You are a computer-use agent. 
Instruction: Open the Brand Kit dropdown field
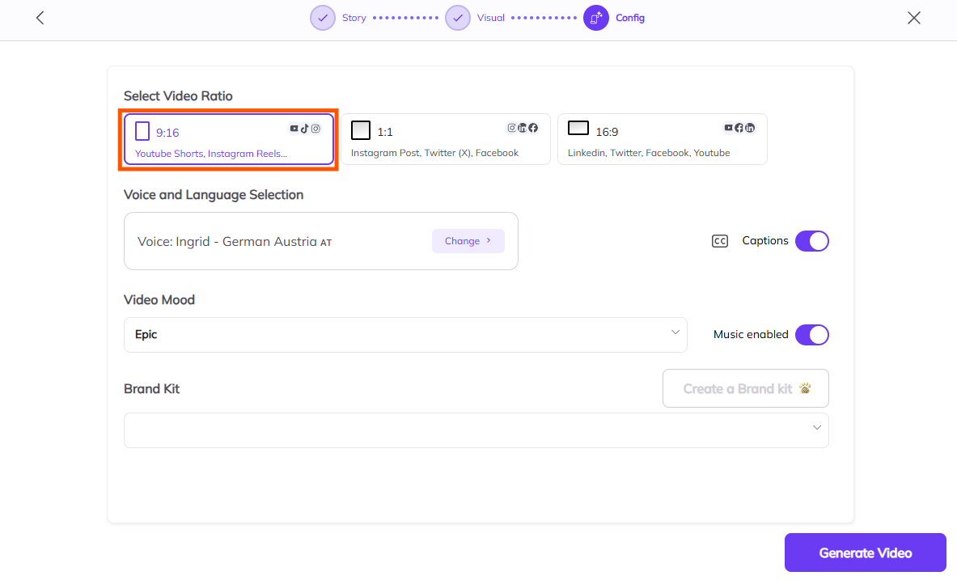pyautogui.click(x=476, y=430)
